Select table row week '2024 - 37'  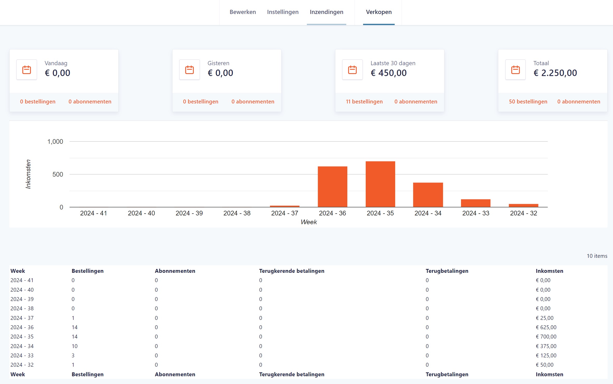click(308, 318)
